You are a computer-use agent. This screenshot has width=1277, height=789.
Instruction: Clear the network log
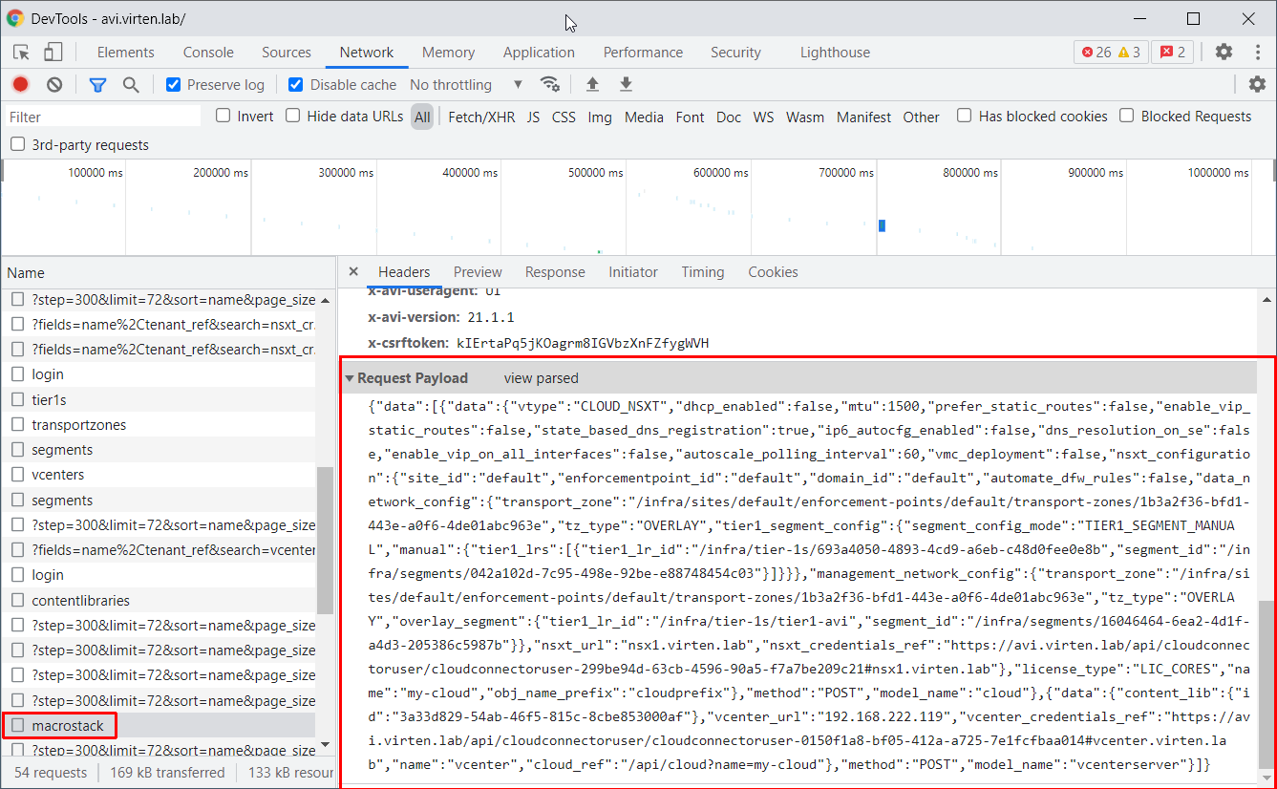click(x=54, y=85)
